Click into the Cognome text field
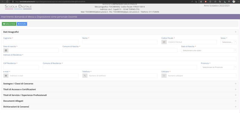 [x=41, y=42]
